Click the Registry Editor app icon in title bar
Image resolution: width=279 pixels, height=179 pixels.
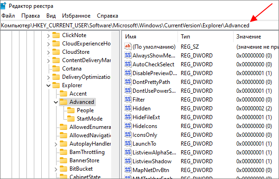click(x=3, y=6)
